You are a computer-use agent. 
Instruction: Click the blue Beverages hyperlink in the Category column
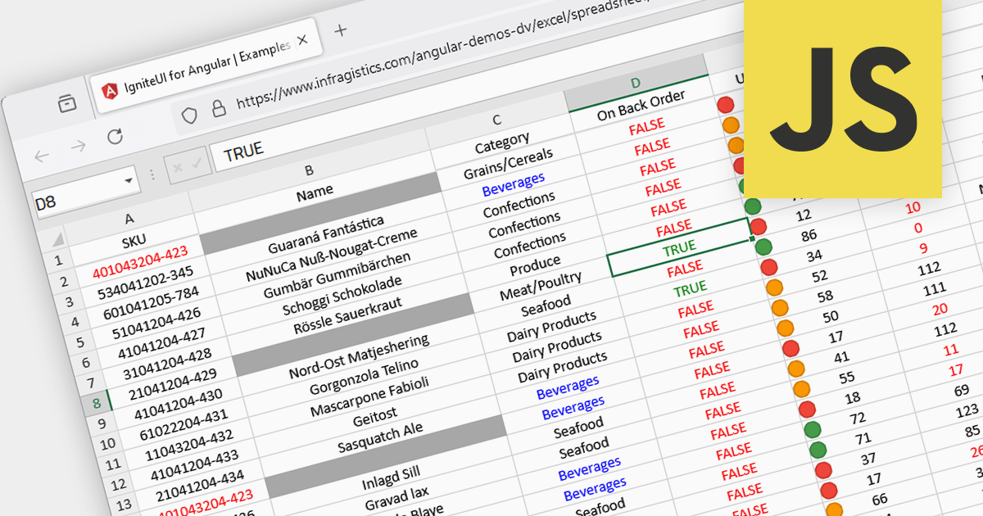[514, 183]
